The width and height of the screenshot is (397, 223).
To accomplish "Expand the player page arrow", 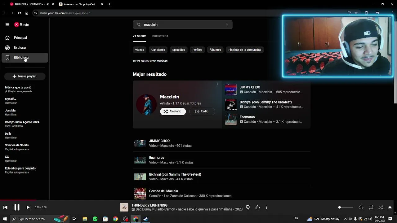I will click(x=390, y=207).
